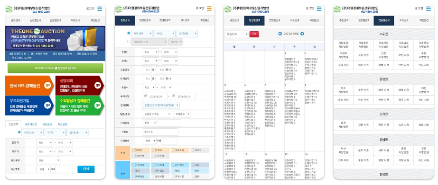The width and height of the screenshot is (438, 185).
Task: Click calendar icon in the end date field
Action: [174, 97]
